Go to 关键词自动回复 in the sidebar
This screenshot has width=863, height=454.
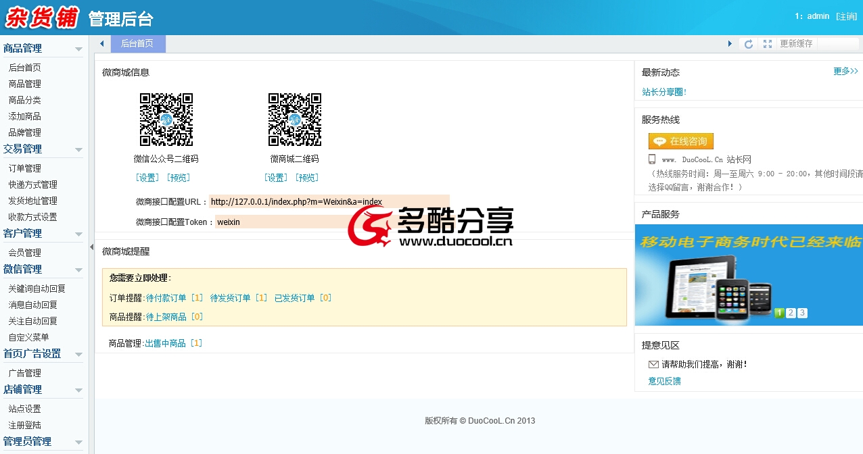point(37,288)
